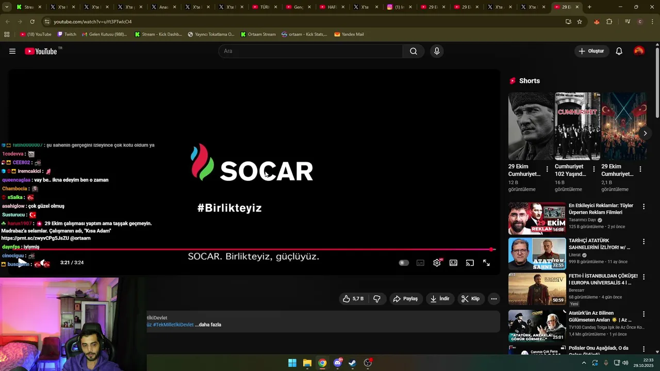The width and height of the screenshot is (660, 371).
Task: Click the address bar URL
Action: coord(93,22)
